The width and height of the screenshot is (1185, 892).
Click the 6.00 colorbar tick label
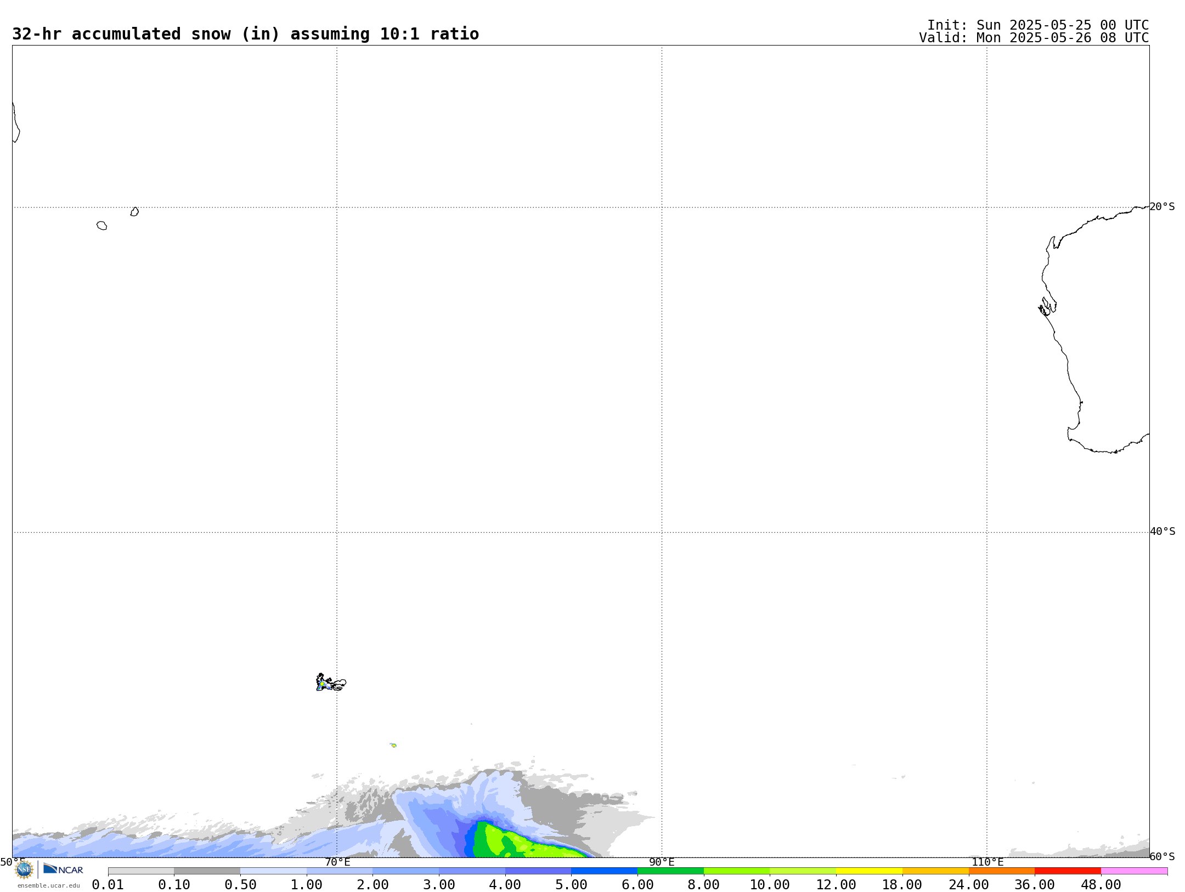[x=637, y=885]
